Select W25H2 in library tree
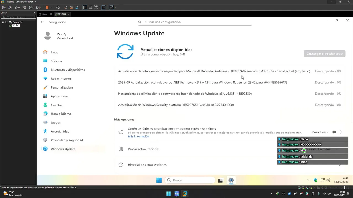353x198 pixels. point(16,26)
